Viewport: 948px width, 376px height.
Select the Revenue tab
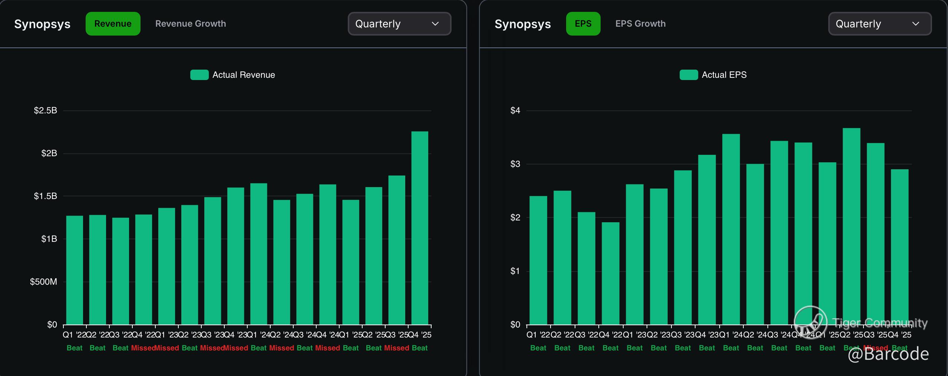(113, 24)
